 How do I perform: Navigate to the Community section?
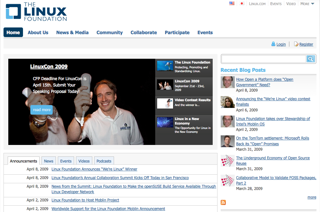(x=110, y=32)
